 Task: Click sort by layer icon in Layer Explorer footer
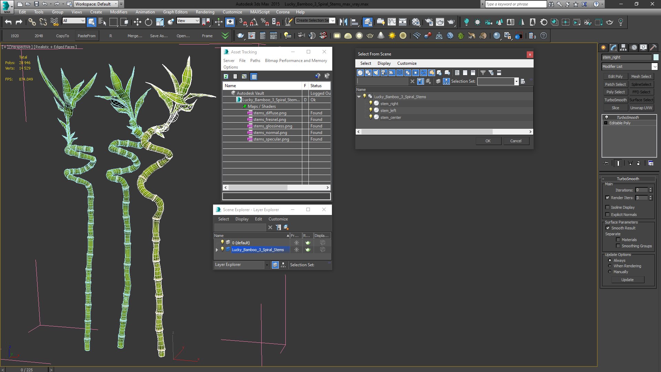(x=275, y=265)
